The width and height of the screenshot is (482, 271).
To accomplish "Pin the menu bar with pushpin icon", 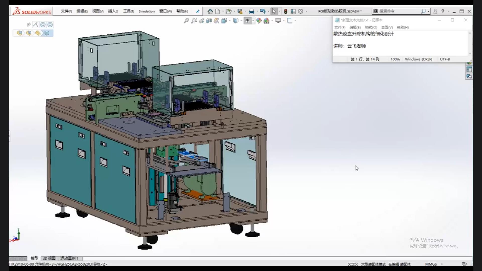I will [198, 11].
